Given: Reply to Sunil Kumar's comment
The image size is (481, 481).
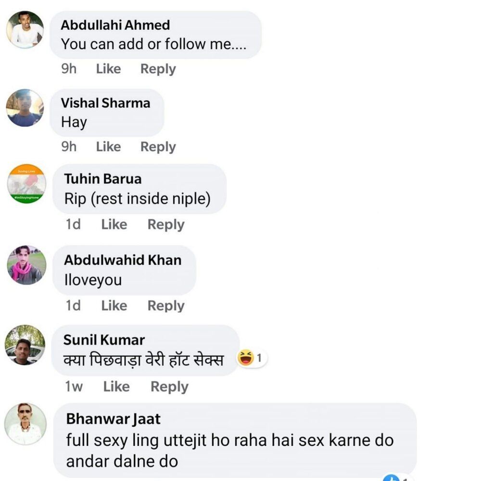Looking at the screenshot, I should coord(169,387).
